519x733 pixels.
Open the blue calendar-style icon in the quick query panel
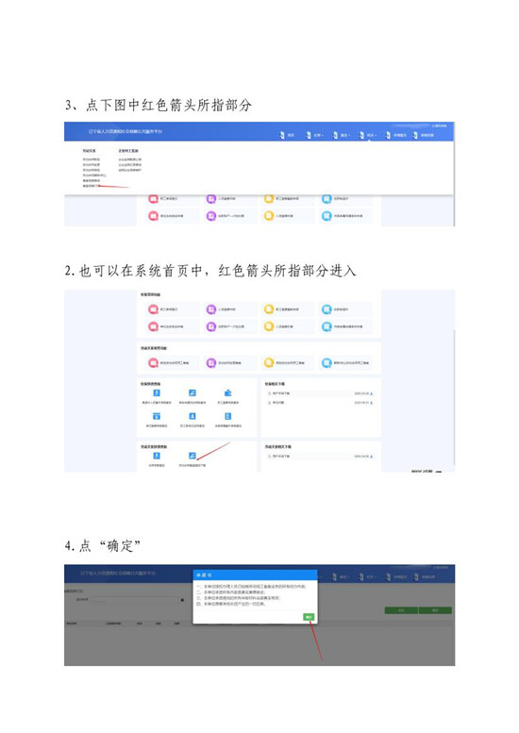point(157,416)
